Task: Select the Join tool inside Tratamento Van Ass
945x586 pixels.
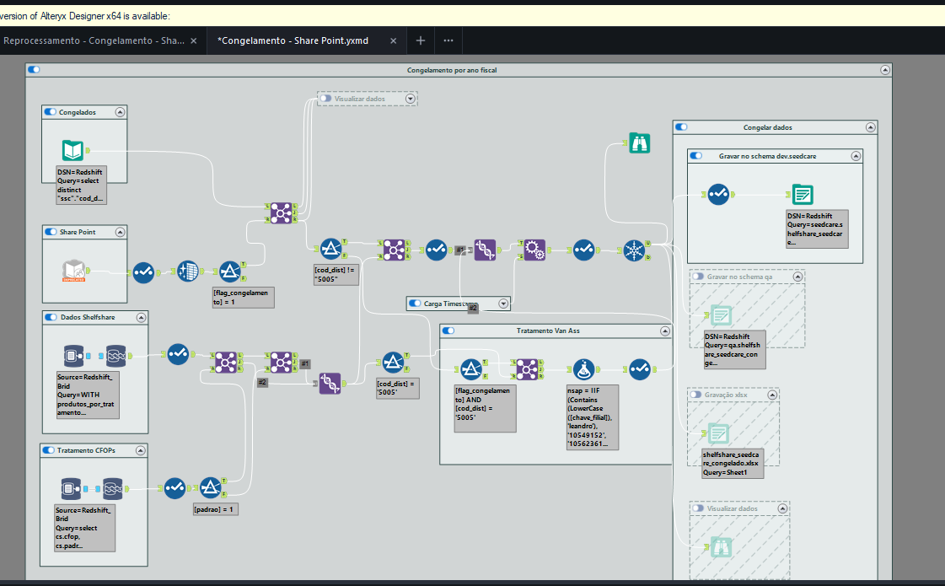Action: pyautogui.click(x=527, y=369)
